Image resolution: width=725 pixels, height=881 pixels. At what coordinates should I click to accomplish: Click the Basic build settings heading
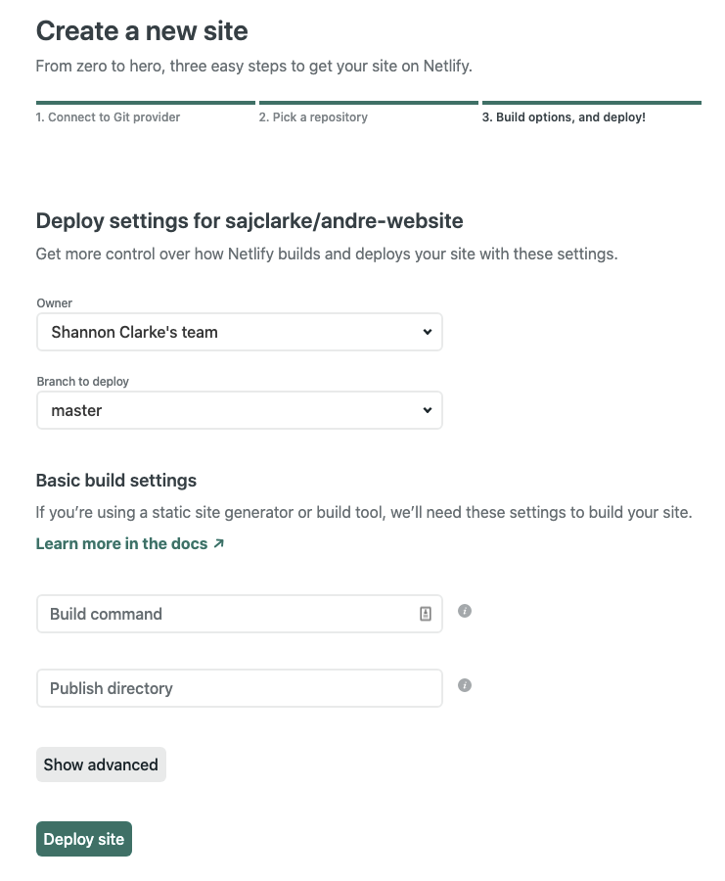[x=115, y=481]
